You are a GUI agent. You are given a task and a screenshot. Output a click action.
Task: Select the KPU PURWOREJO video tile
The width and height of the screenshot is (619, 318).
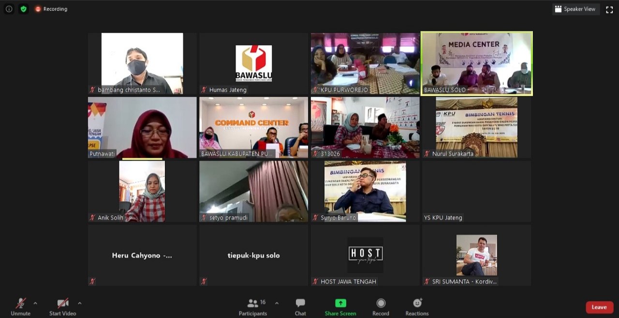point(365,63)
